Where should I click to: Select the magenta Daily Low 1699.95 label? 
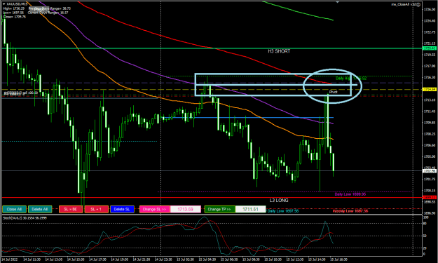pos(350,194)
